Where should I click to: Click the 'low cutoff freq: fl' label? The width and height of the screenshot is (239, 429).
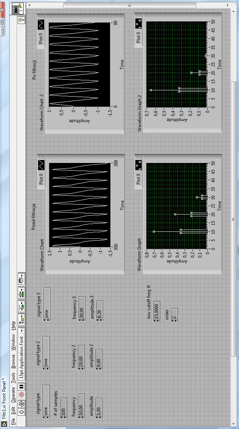click(149, 302)
